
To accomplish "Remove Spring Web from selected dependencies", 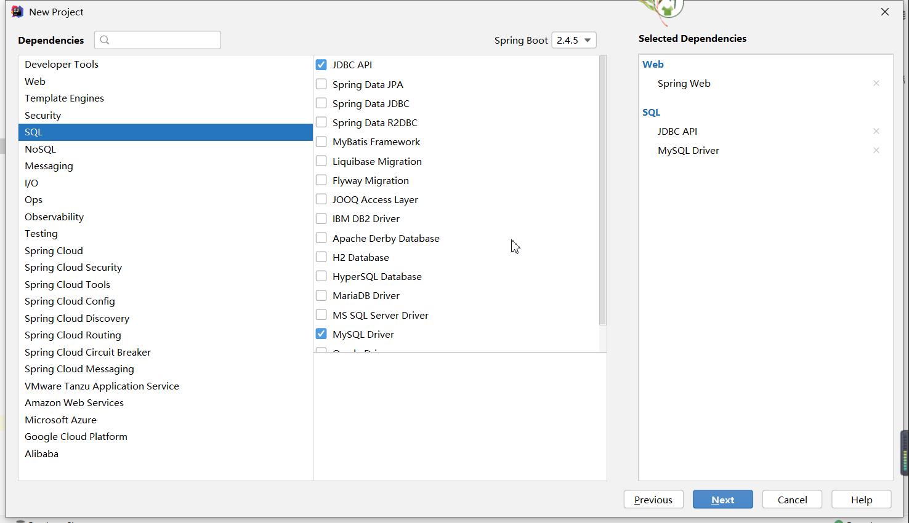I will coord(876,83).
